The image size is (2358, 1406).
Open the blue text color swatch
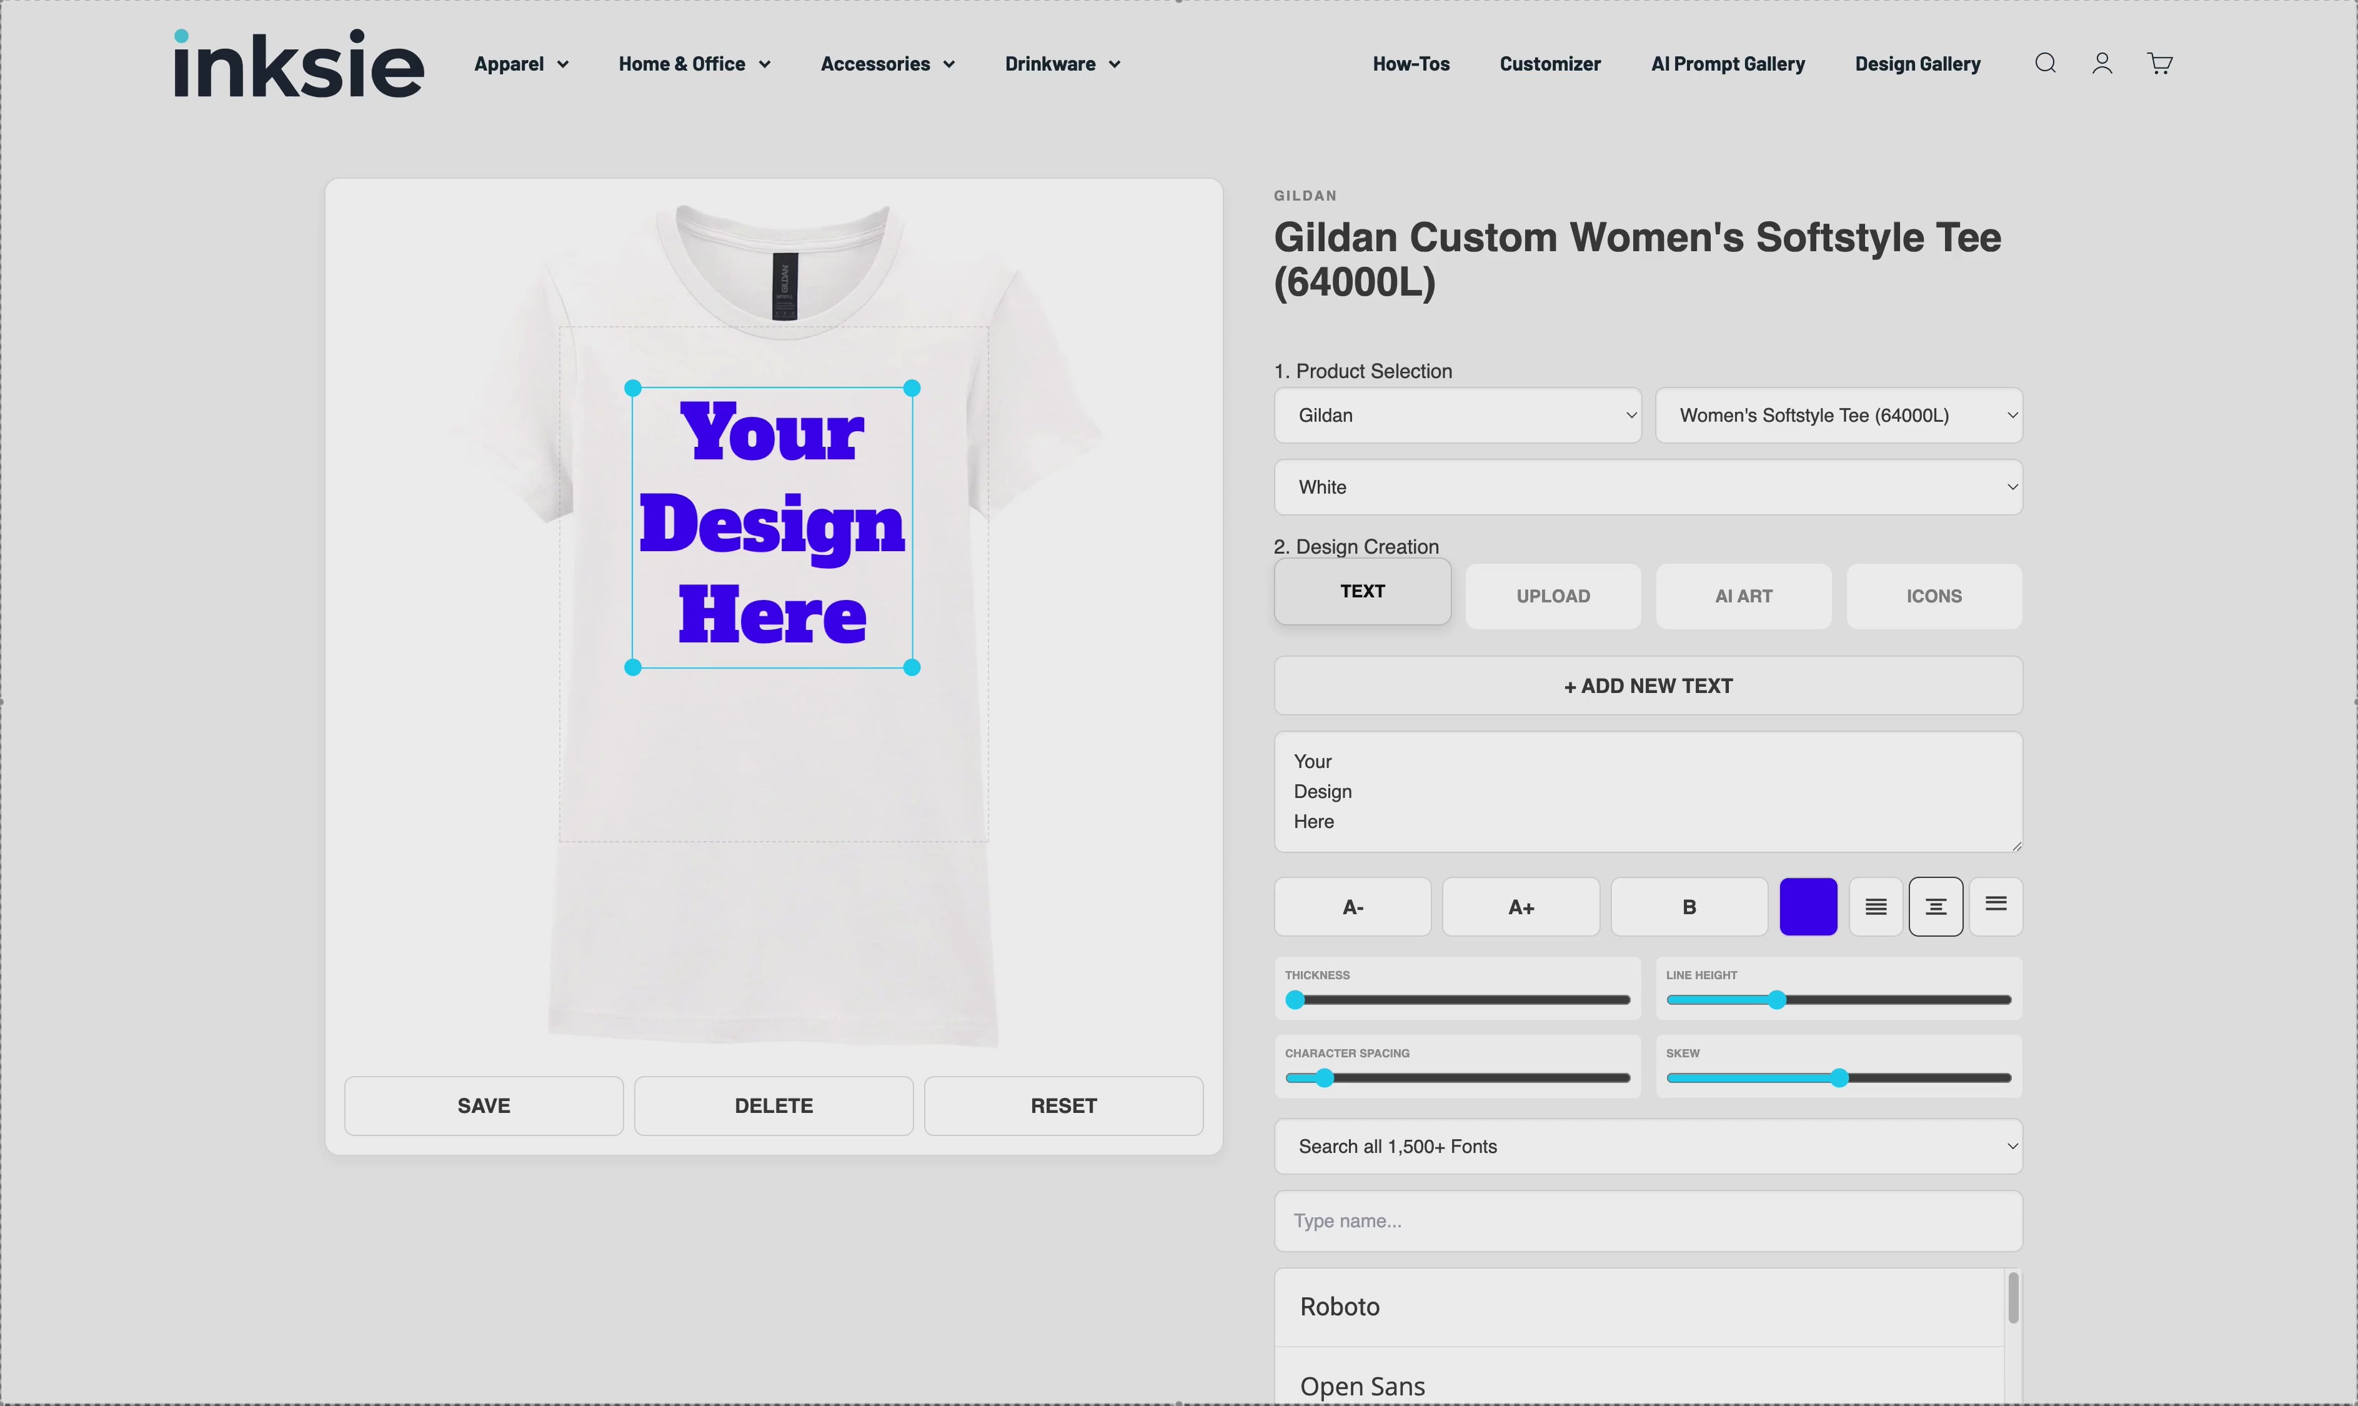[1807, 907]
